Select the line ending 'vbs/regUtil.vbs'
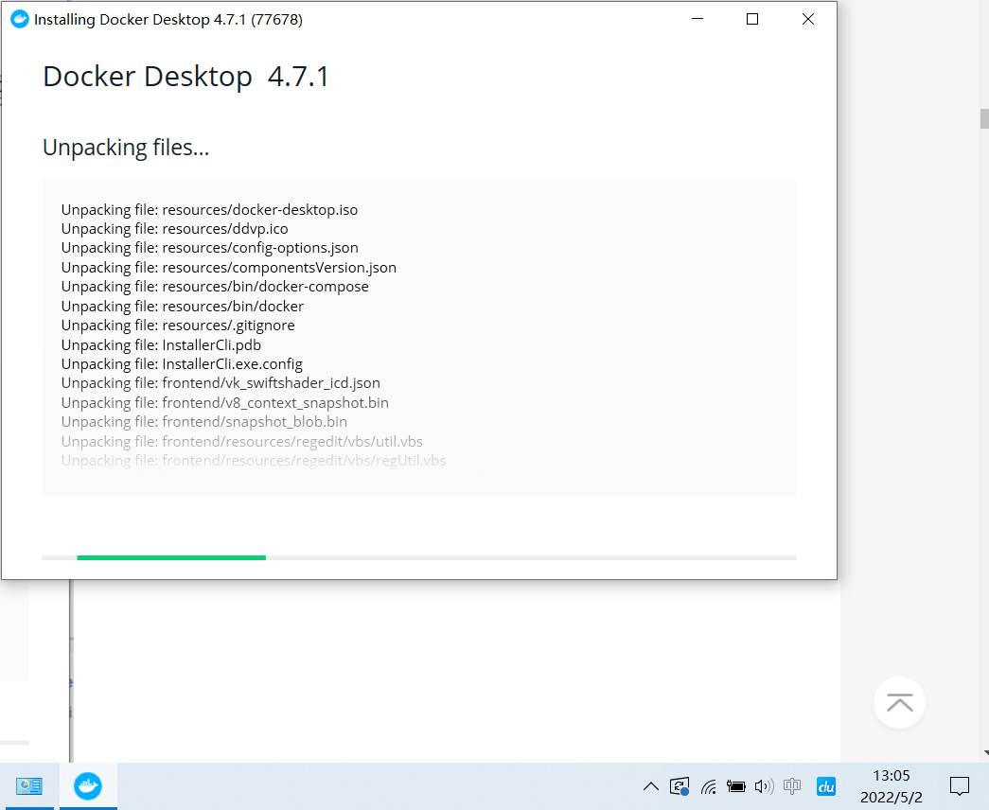 click(x=254, y=461)
